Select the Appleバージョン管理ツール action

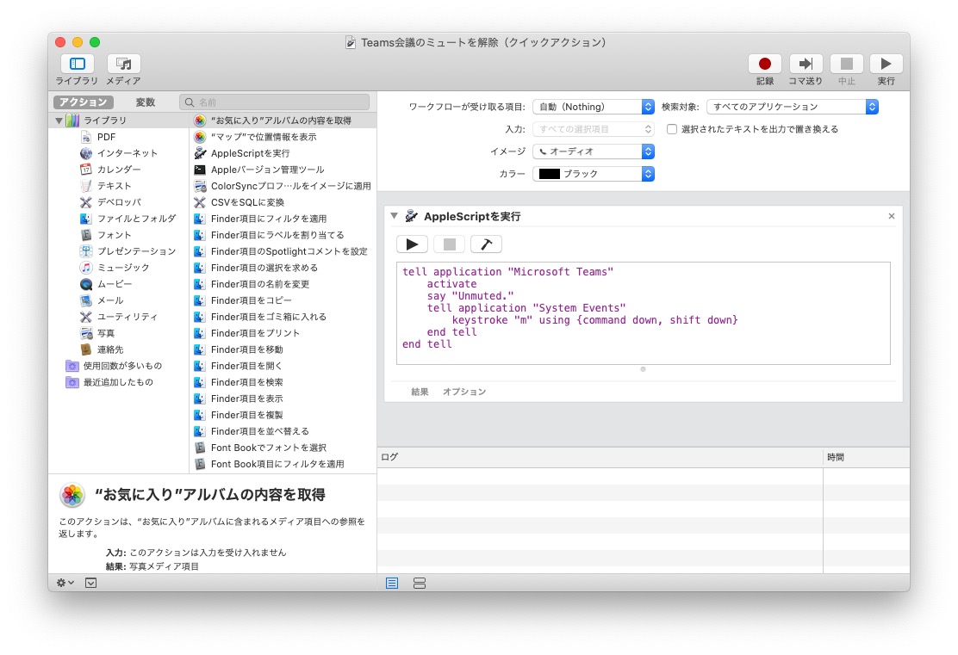(283, 170)
